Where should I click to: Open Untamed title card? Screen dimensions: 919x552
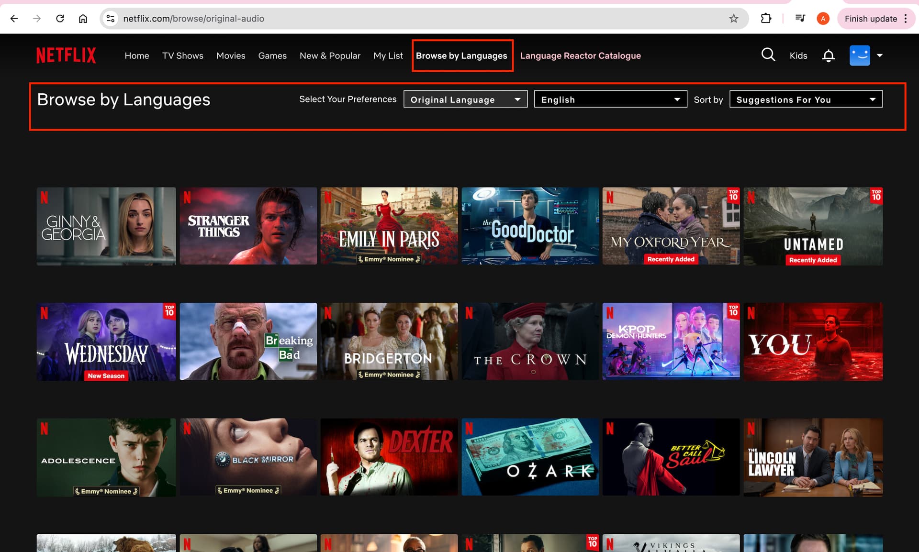tap(813, 226)
